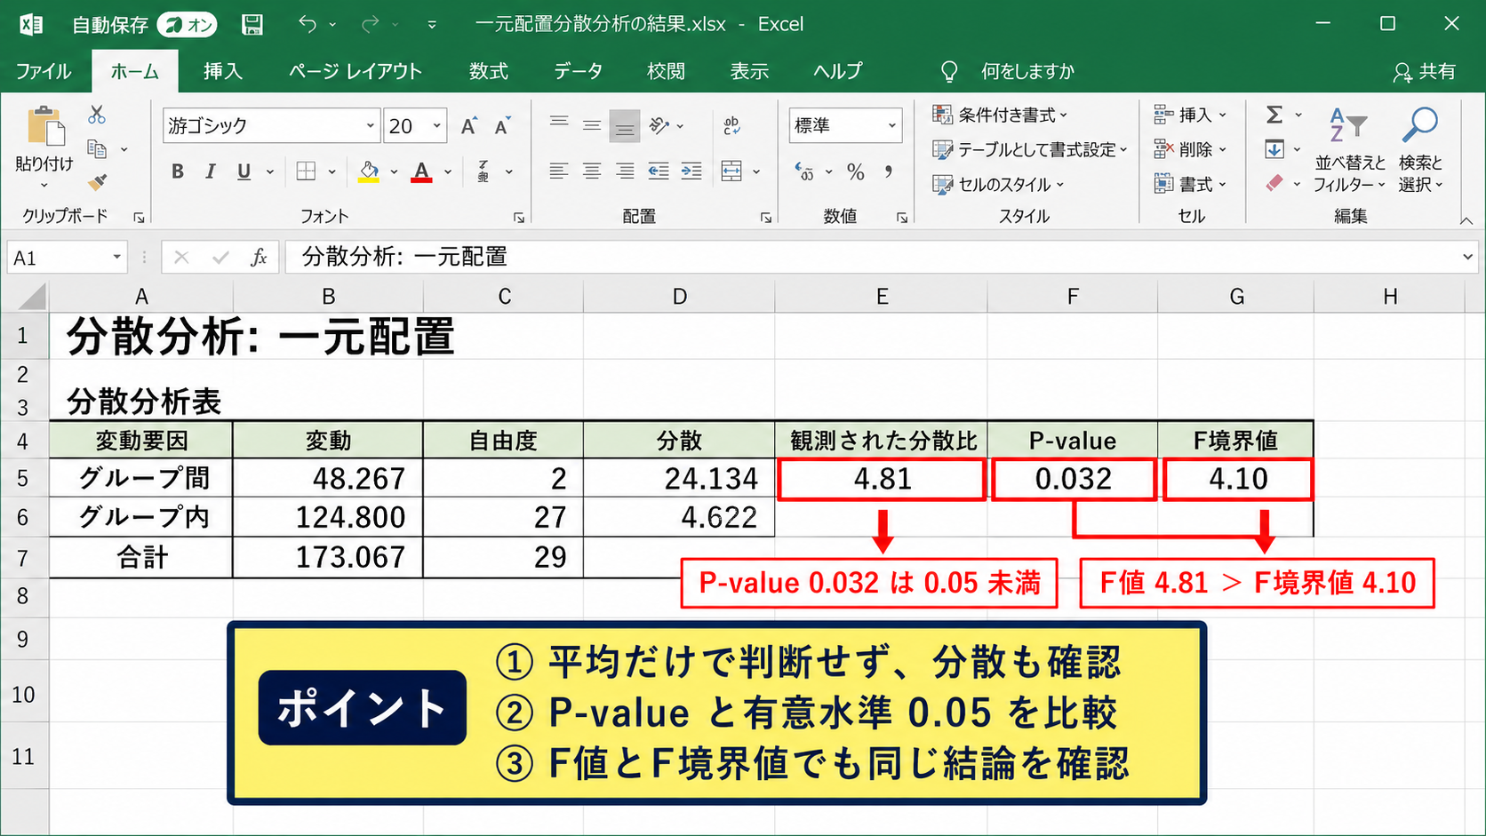The image size is (1486, 836).
Task: Toggle Italic formatting
Action: pos(211,171)
